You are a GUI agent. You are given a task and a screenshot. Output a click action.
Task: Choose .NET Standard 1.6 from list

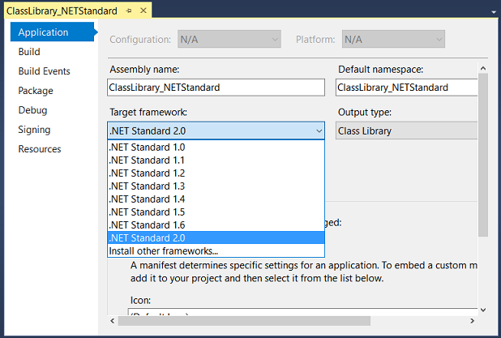tap(216, 225)
